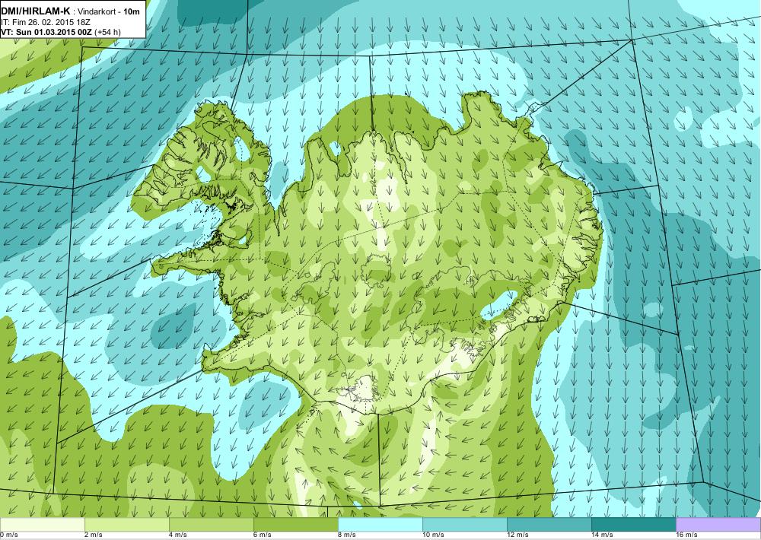Click the 12–14 m/s teal legend swatch
The image size is (761, 540).
tap(549, 525)
